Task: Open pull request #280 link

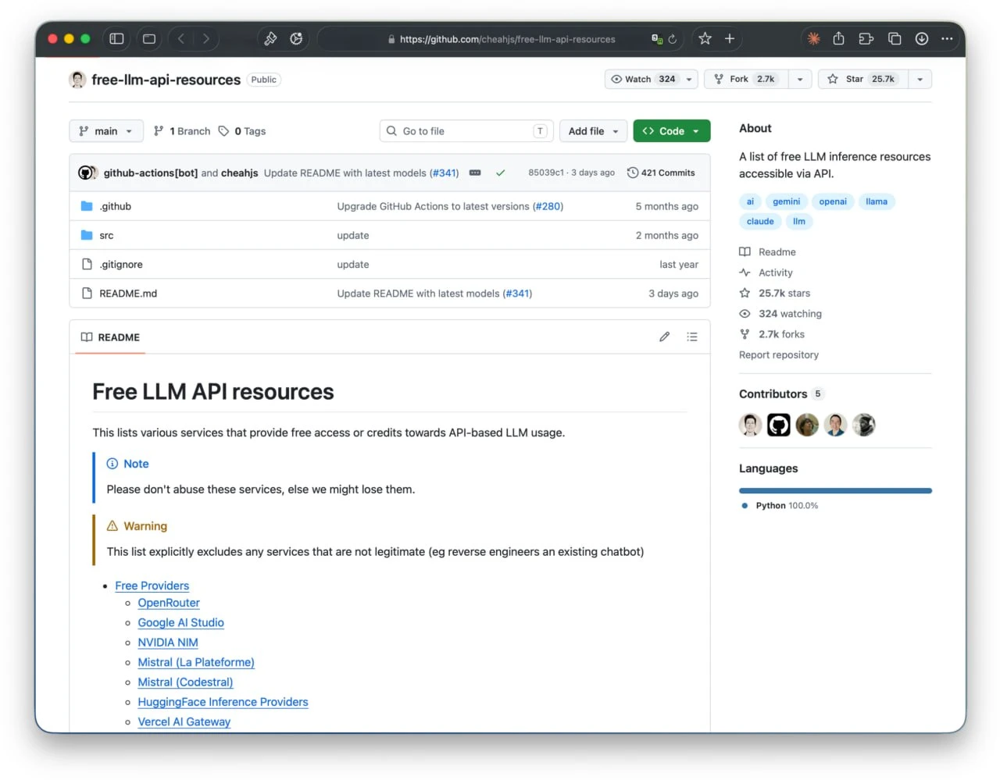Action: click(x=548, y=206)
